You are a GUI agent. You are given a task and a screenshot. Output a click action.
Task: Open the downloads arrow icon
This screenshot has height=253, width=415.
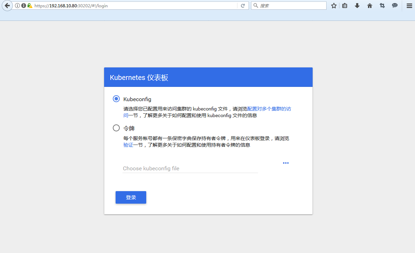[357, 6]
